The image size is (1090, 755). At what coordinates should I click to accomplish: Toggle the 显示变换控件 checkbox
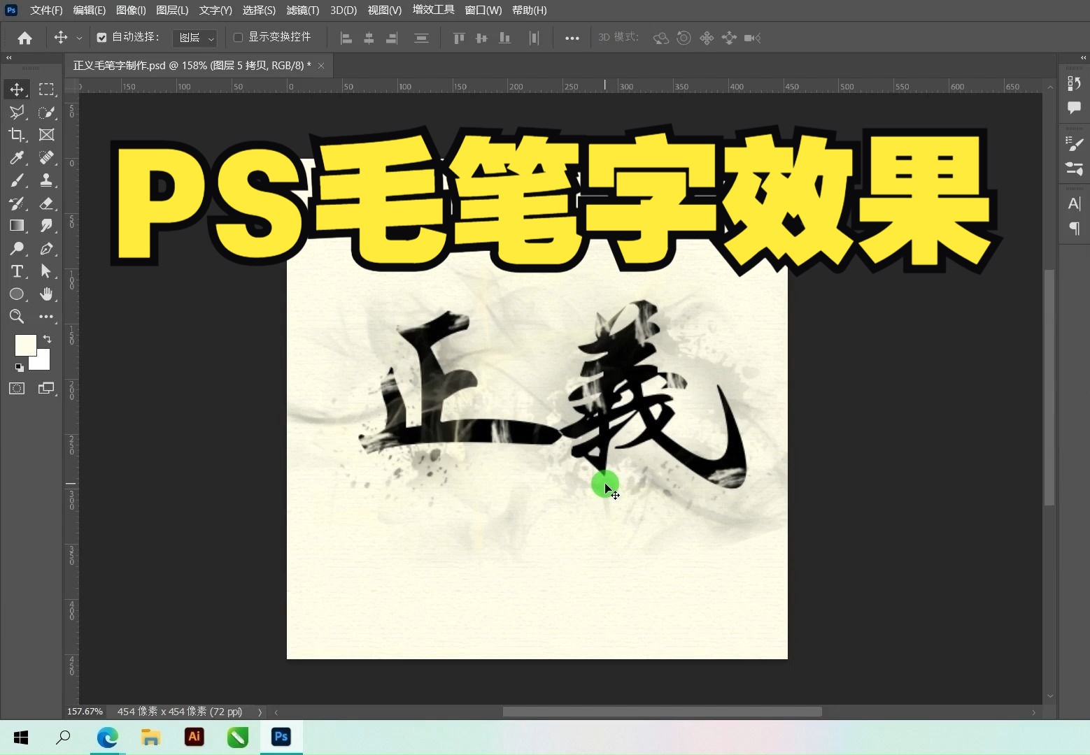(238, 37)
